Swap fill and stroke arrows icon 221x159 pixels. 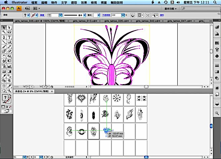coord(10,95)
